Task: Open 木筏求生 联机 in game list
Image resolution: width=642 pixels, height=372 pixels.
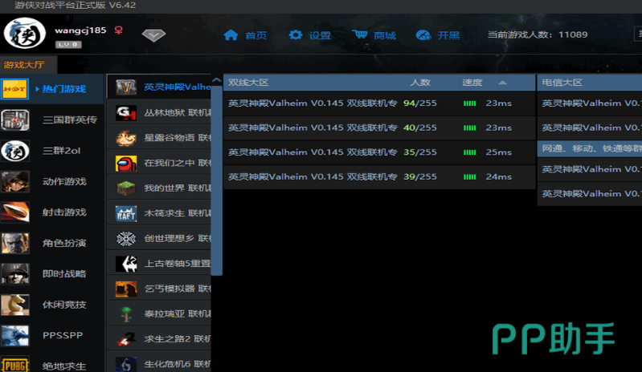Action: point(159,213)
